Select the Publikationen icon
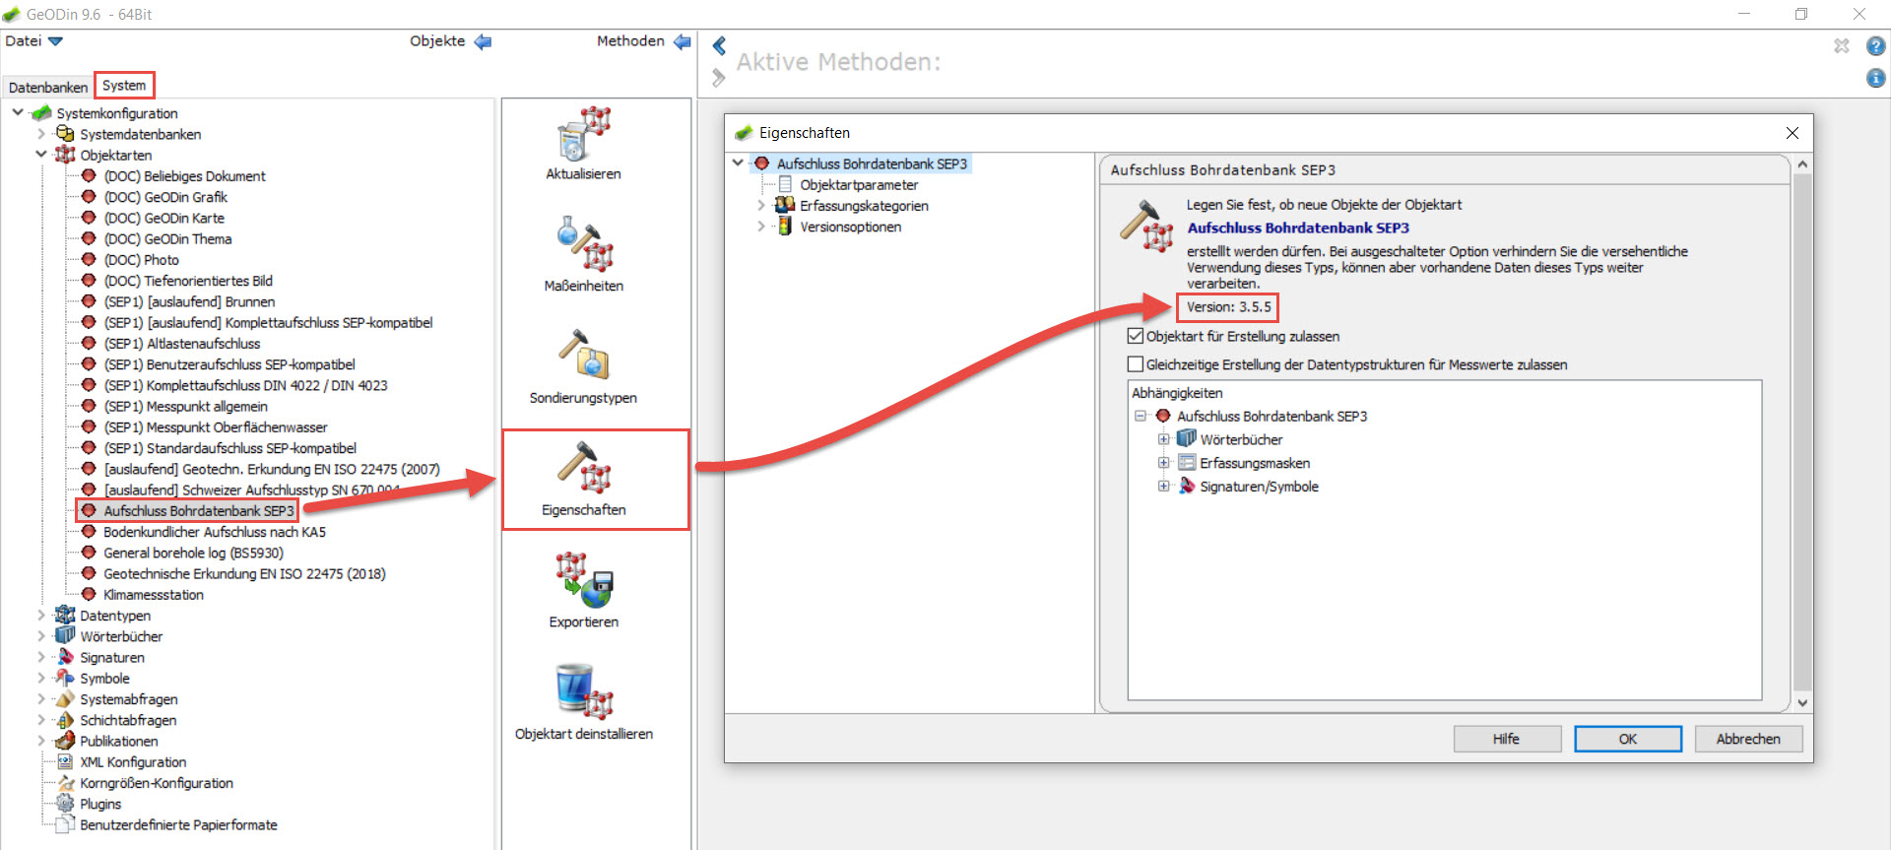1891x850 pixels. (65, 741)
